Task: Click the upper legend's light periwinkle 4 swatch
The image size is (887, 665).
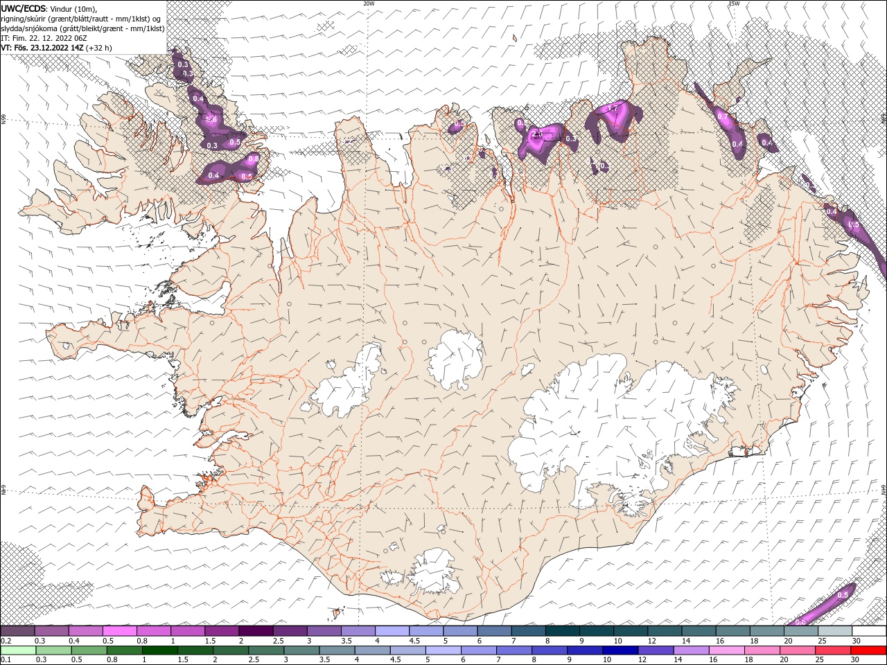Action: (x=392, y=630)
